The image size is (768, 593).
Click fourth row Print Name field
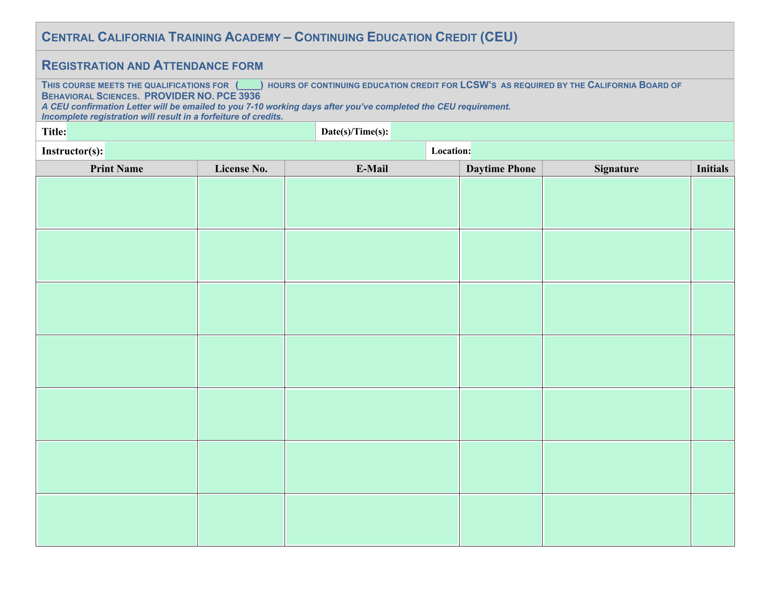117,361
